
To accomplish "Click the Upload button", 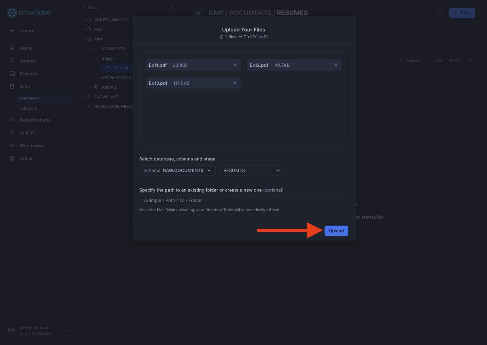I will (336, 231).
